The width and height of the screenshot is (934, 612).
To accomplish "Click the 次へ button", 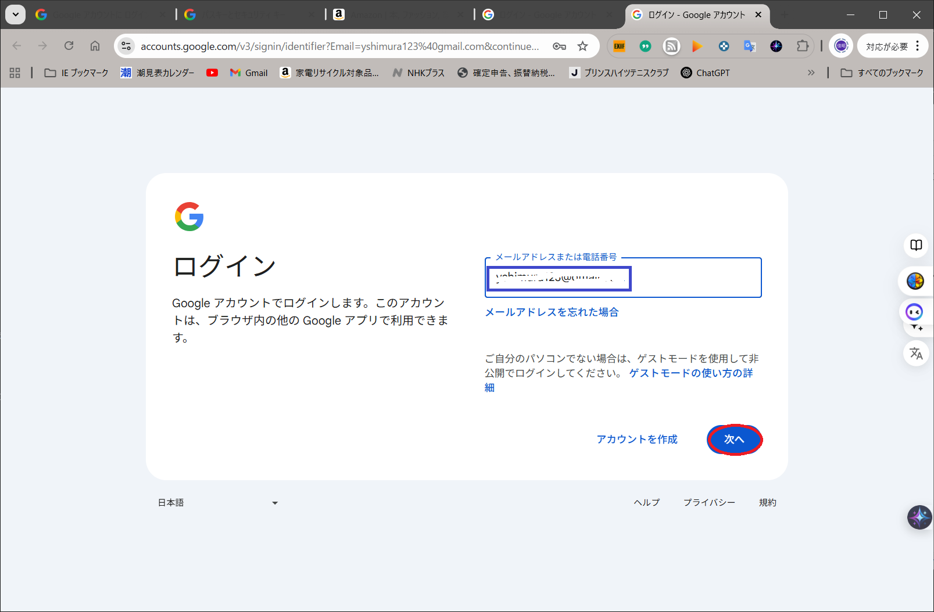I will pyautogui.click(x=734, y=440).
